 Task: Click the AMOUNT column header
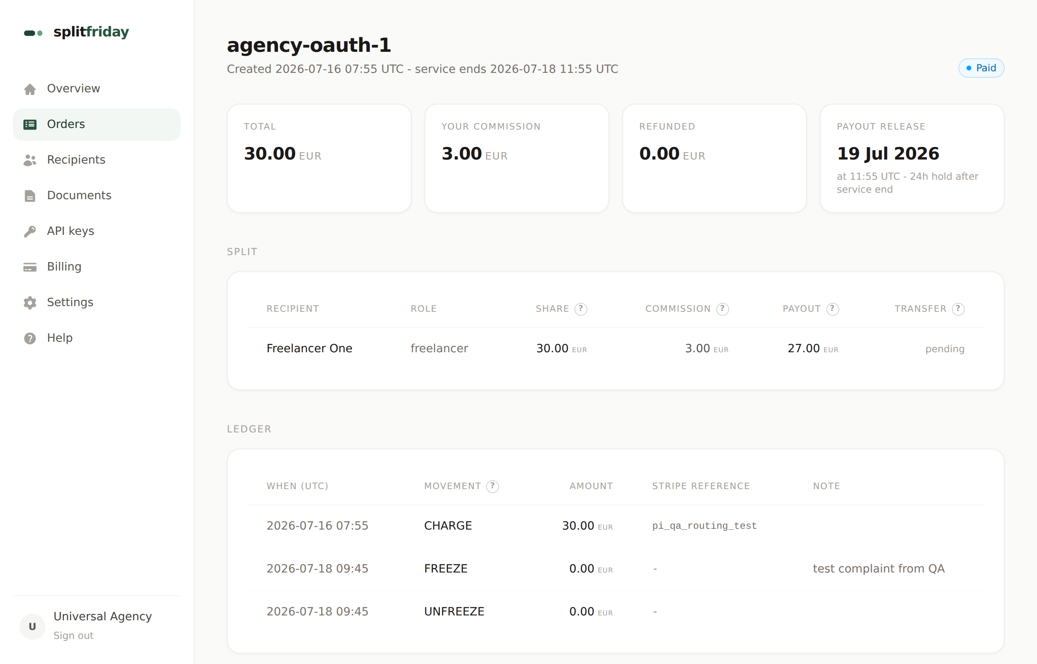[591, 486]
